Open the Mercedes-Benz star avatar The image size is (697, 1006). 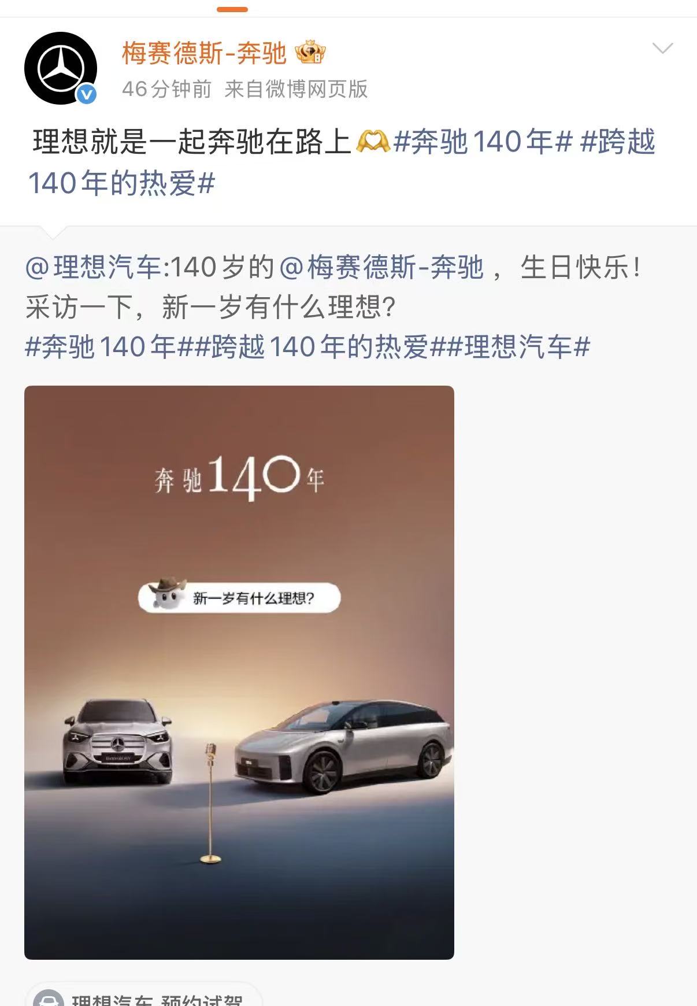click(60, 68)
